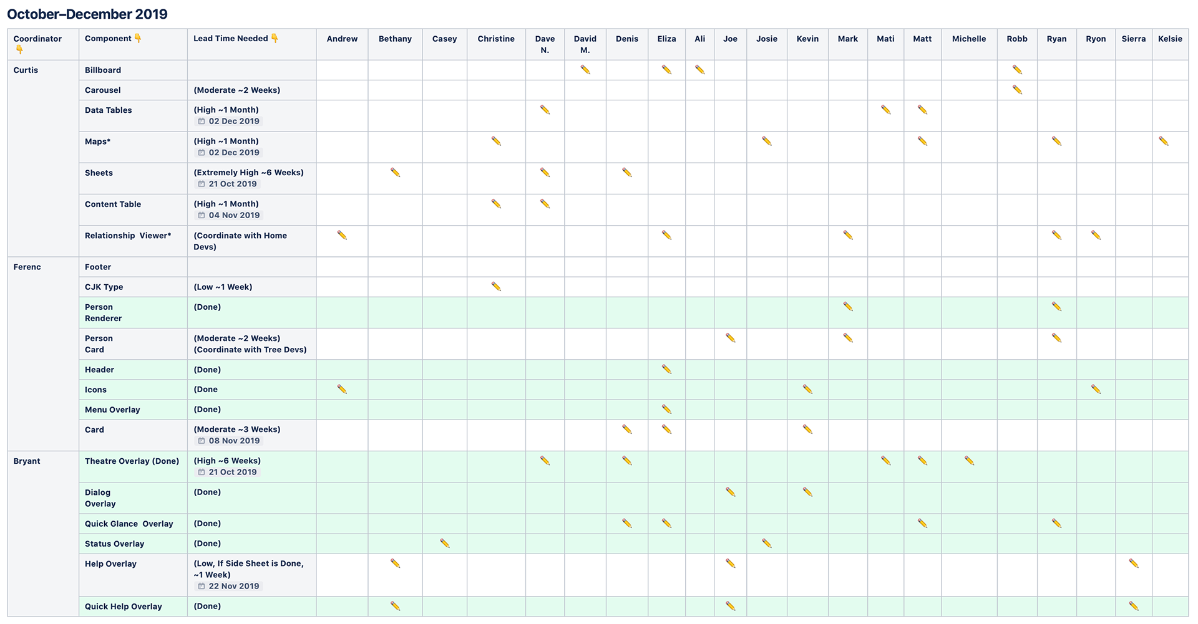Screen dimensions: 1198x624
Task: Click Maps pencil in the Kelsie column
Action: 1163,141
